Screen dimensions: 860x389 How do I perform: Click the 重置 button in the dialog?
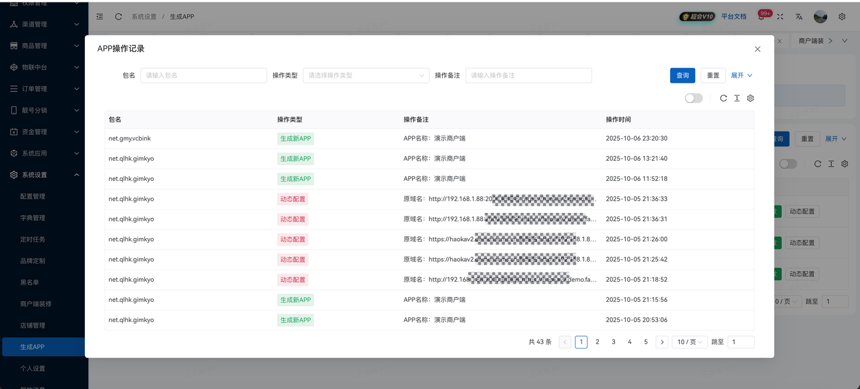[713, 75]
